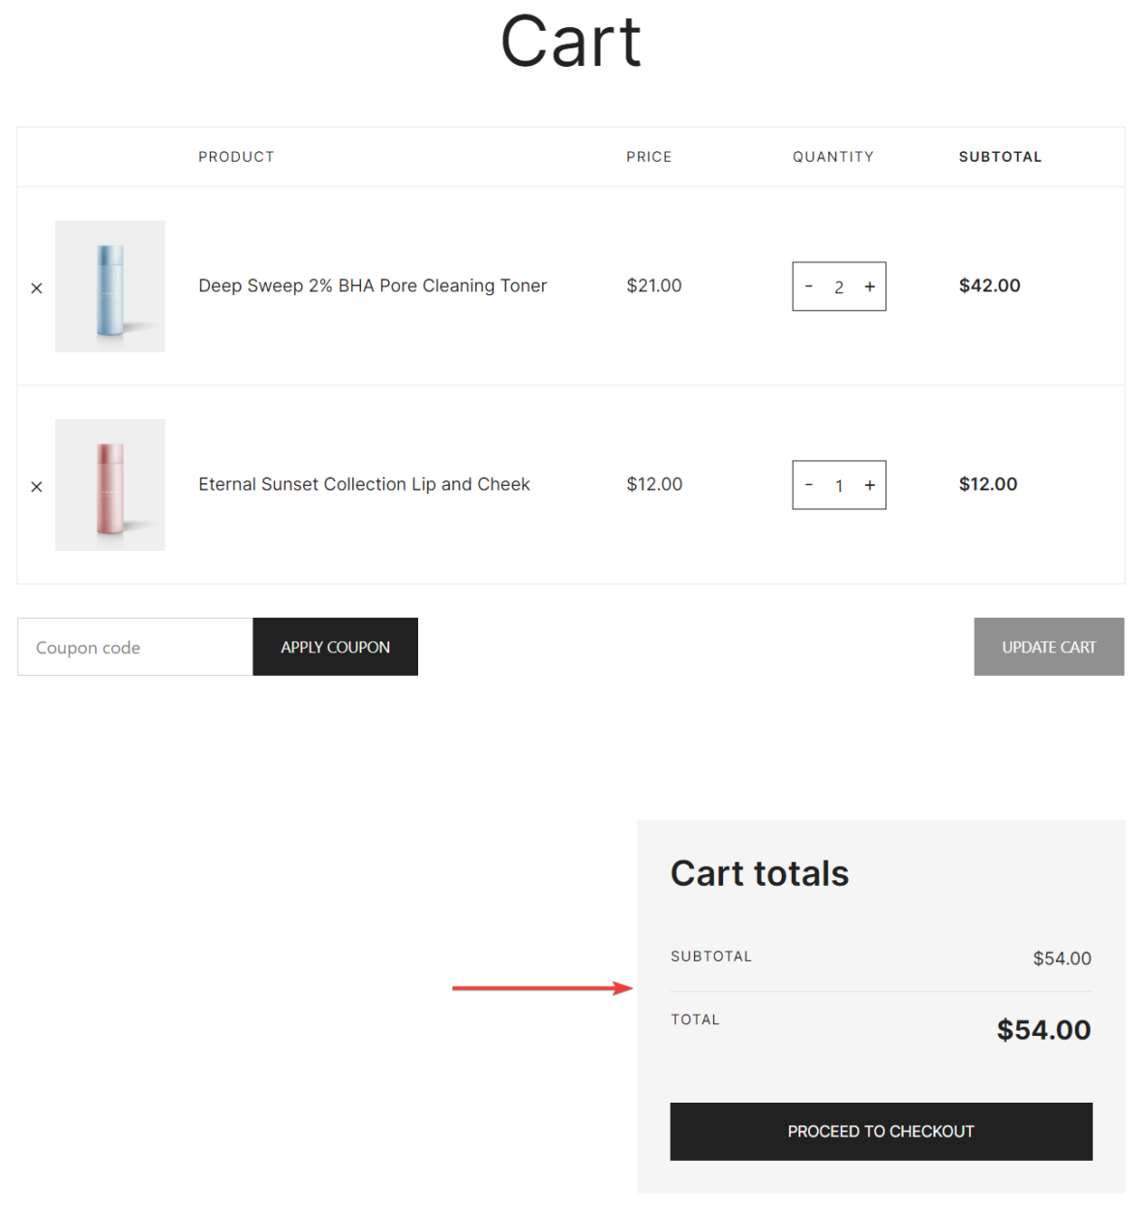Remove Deep Sweep Toner with the X icon

pyautogui.click(x=37, y=287)
